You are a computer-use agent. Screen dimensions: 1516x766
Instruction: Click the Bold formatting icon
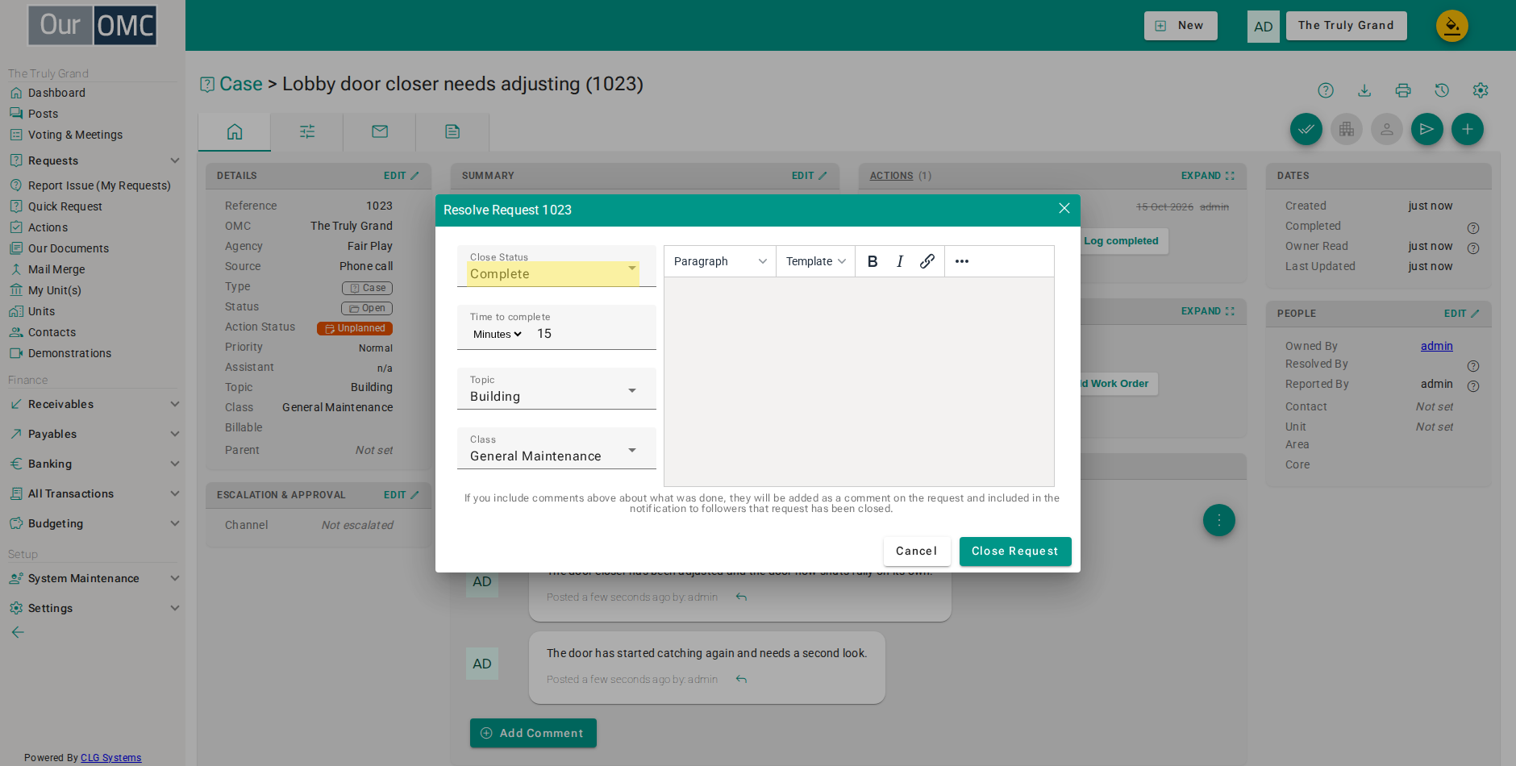[873, 261]
